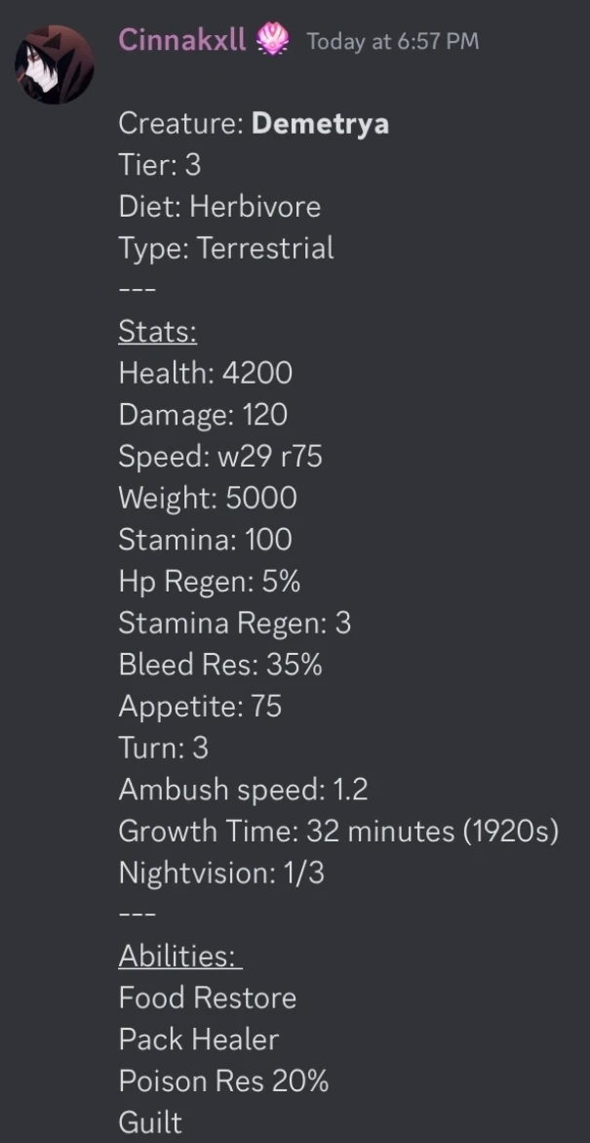Click the 'Pack Healer' ability text
Screen dimensions: 590x1143
[199, 1040]
